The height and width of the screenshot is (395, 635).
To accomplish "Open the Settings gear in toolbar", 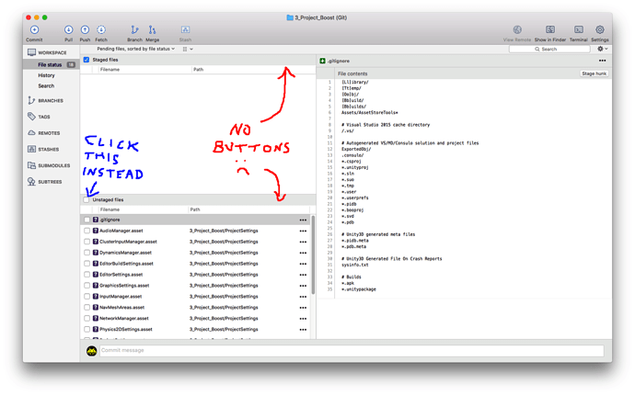I will [600, 30].
